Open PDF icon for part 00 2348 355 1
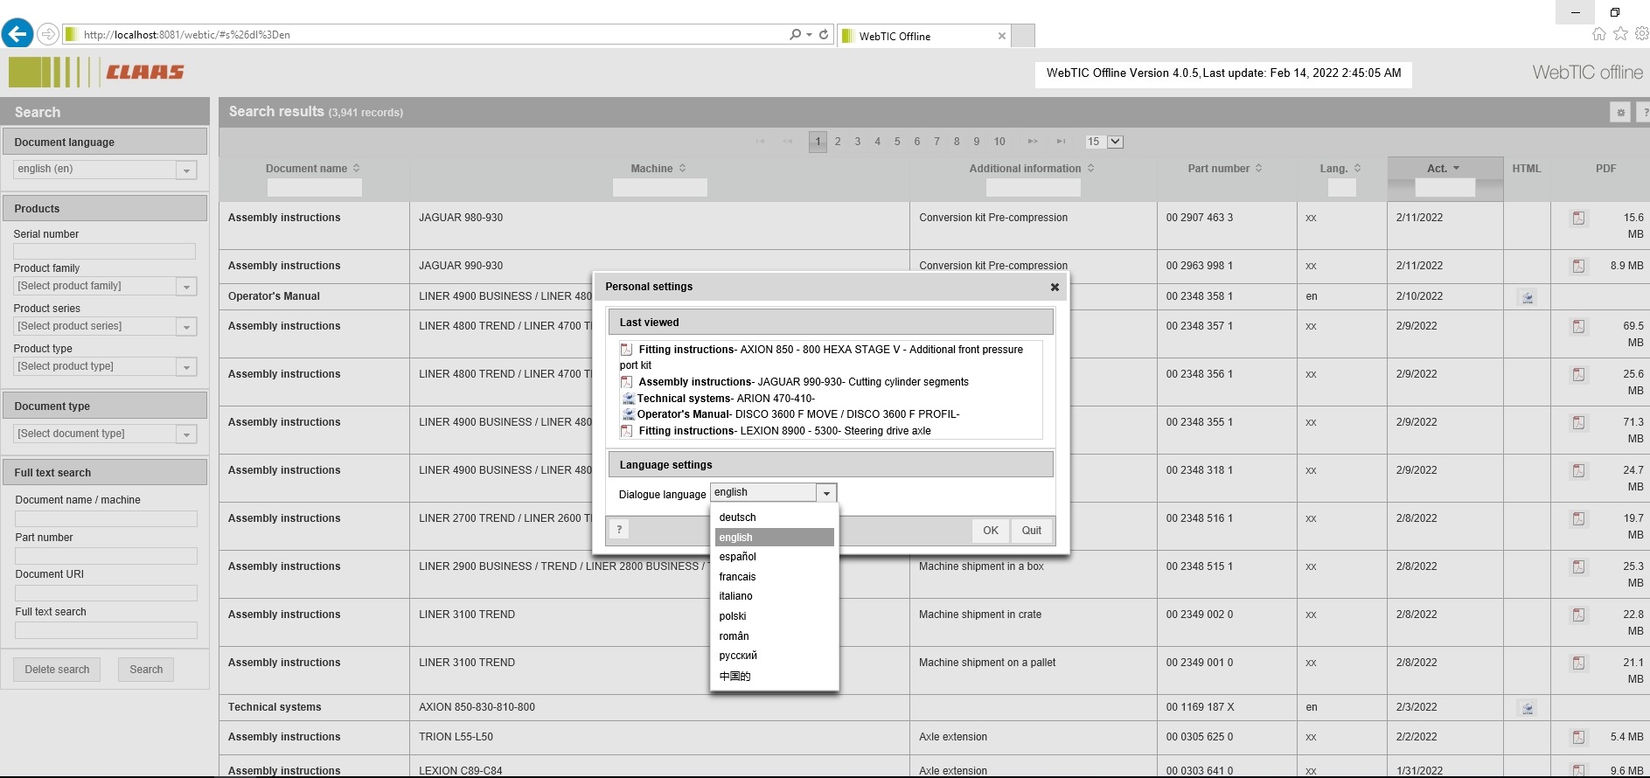1650x778 pixels. 1578,422
